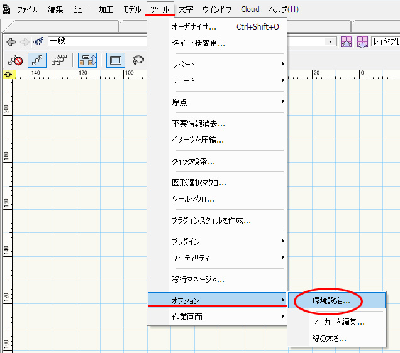This screenshot has height=353, width=400.
Task: Toggle the enable connected walls mode icon
Action: 87,61
